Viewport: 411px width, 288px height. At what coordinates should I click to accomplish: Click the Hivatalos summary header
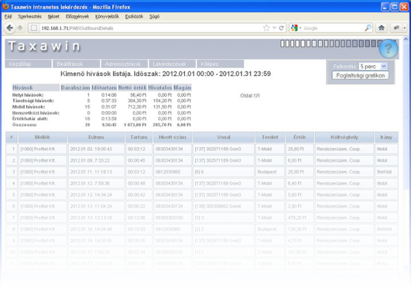pos(160,88)
